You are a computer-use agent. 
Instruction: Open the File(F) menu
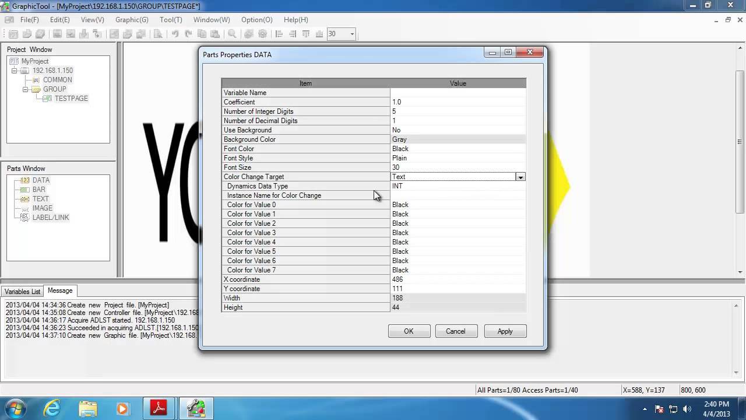[x=30, y=20]
